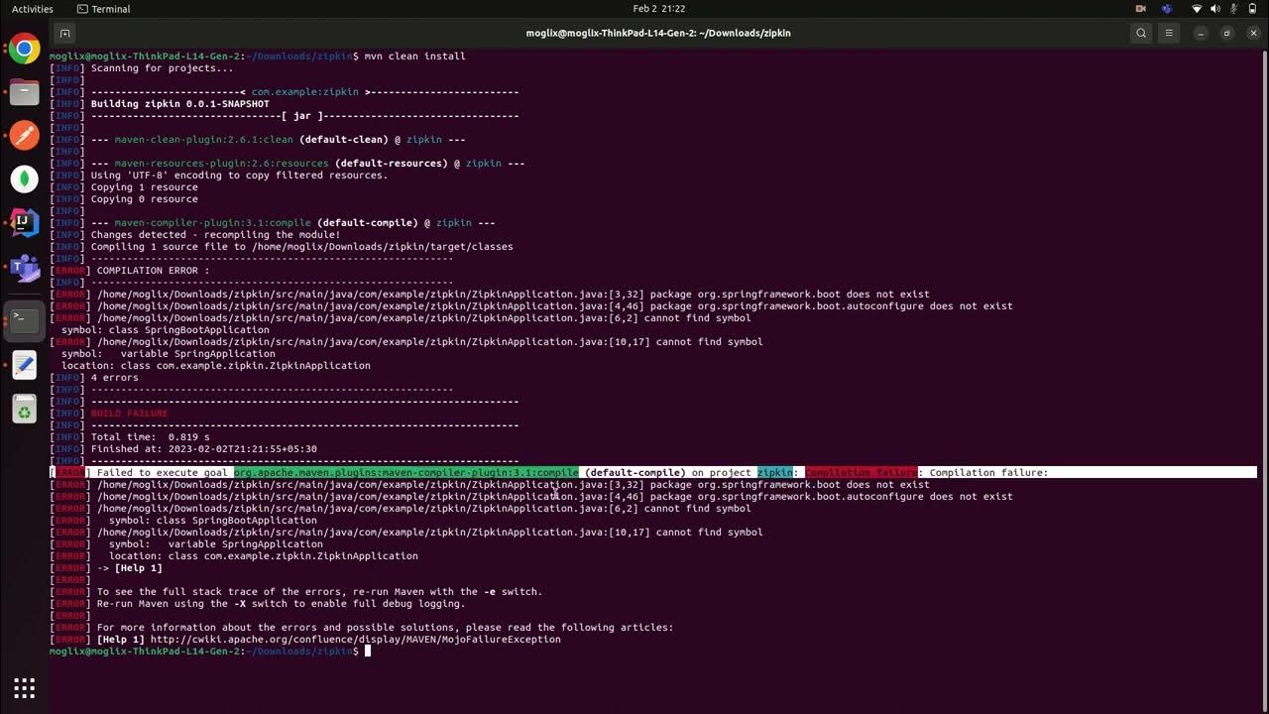Open IntelliJ IDEA from the dock

tap(25, 222)
